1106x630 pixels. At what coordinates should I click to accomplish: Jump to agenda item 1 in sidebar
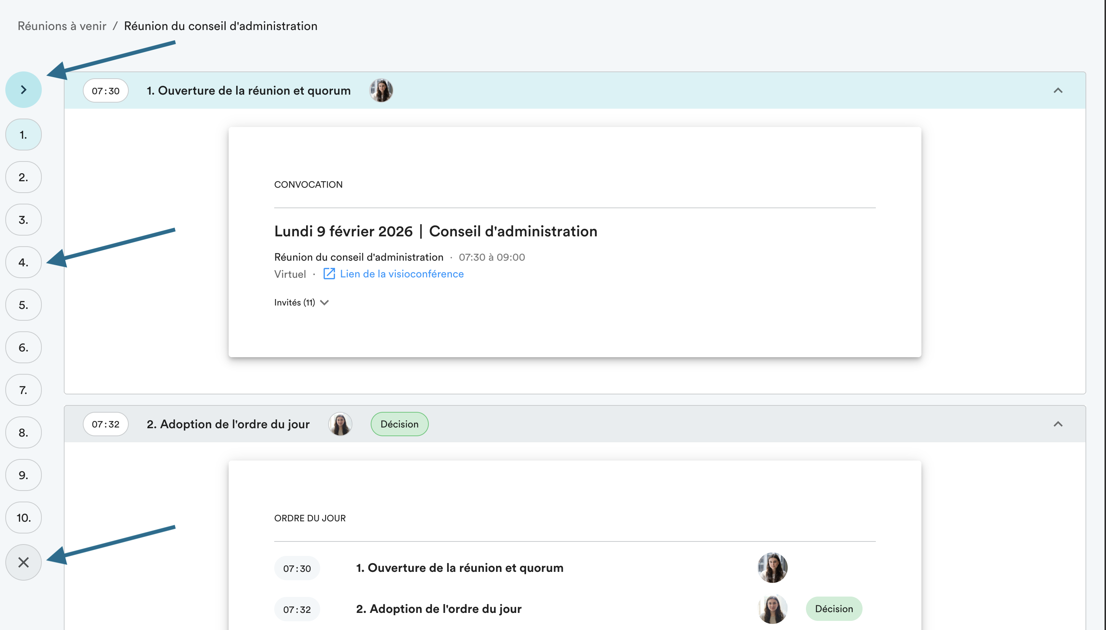23,135
